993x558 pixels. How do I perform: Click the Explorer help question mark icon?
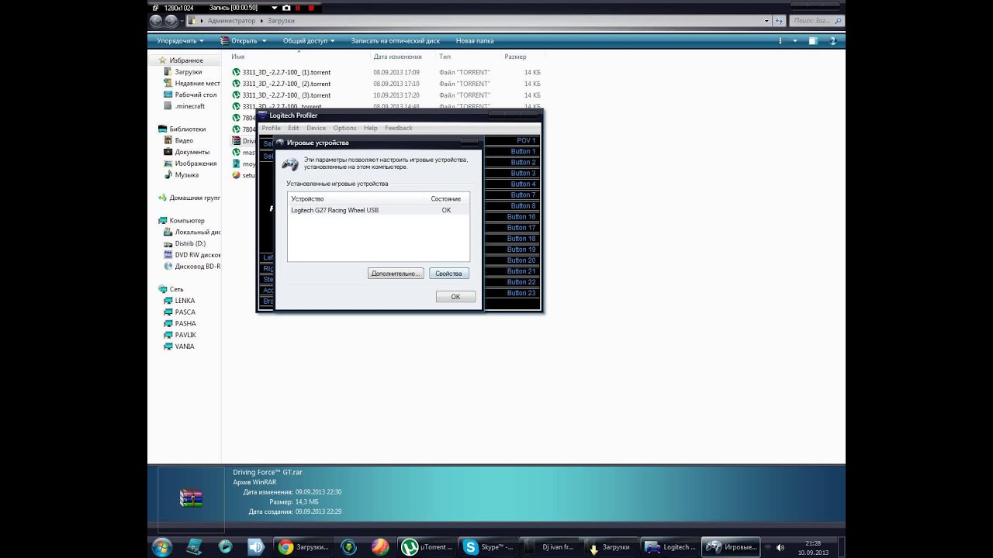834,40
